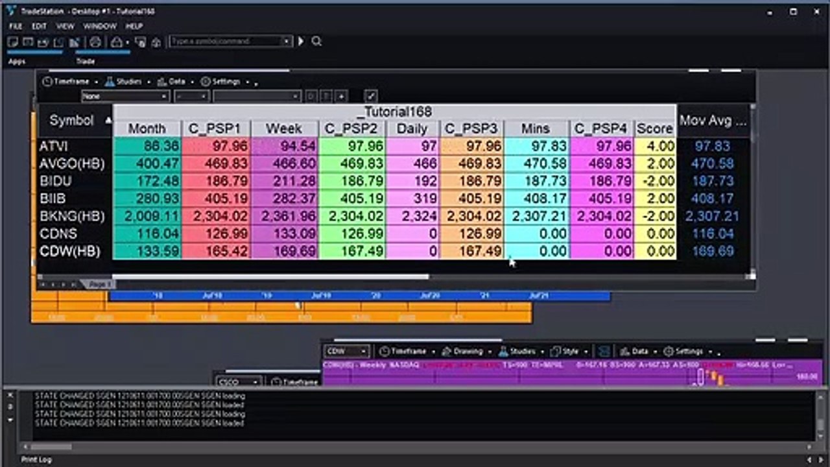
Task: Expand the Drawing dropdown arrow in CDW chart
Action: pos(488,352)
